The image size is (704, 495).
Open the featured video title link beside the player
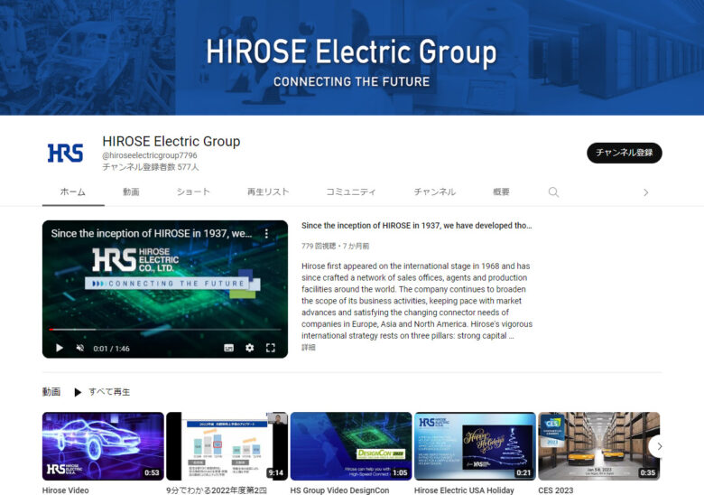coord(417,226)
